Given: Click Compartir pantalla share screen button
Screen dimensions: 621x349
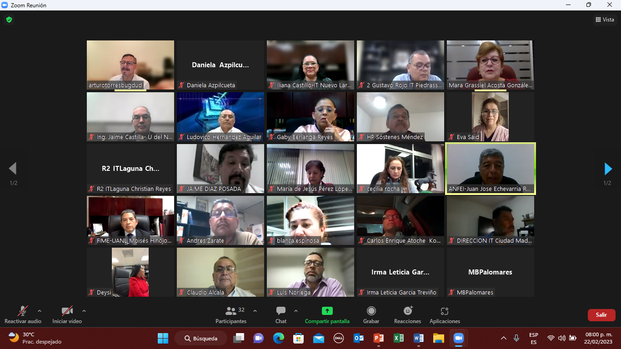Looking at the screenshot, I should (x=327, y=314).
